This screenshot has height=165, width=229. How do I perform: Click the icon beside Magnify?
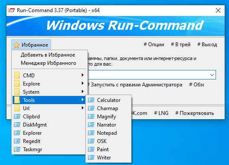coord(91,117)
